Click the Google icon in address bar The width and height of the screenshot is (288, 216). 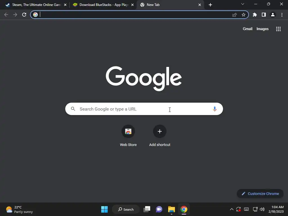click(x=35, y=15)
